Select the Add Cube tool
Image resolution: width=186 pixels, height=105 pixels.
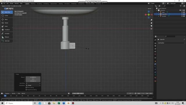click(7, 41)
